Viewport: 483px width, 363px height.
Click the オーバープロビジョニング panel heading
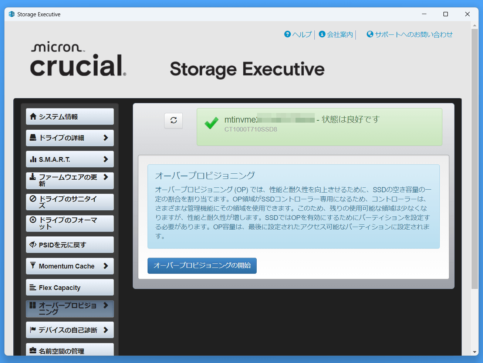(205, 175)
